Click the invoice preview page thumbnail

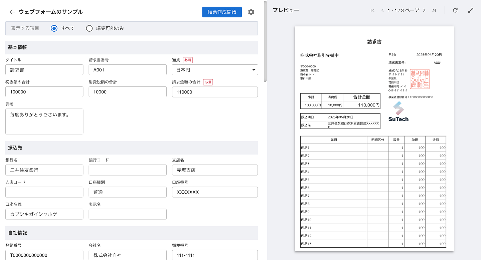coord(374,139)
